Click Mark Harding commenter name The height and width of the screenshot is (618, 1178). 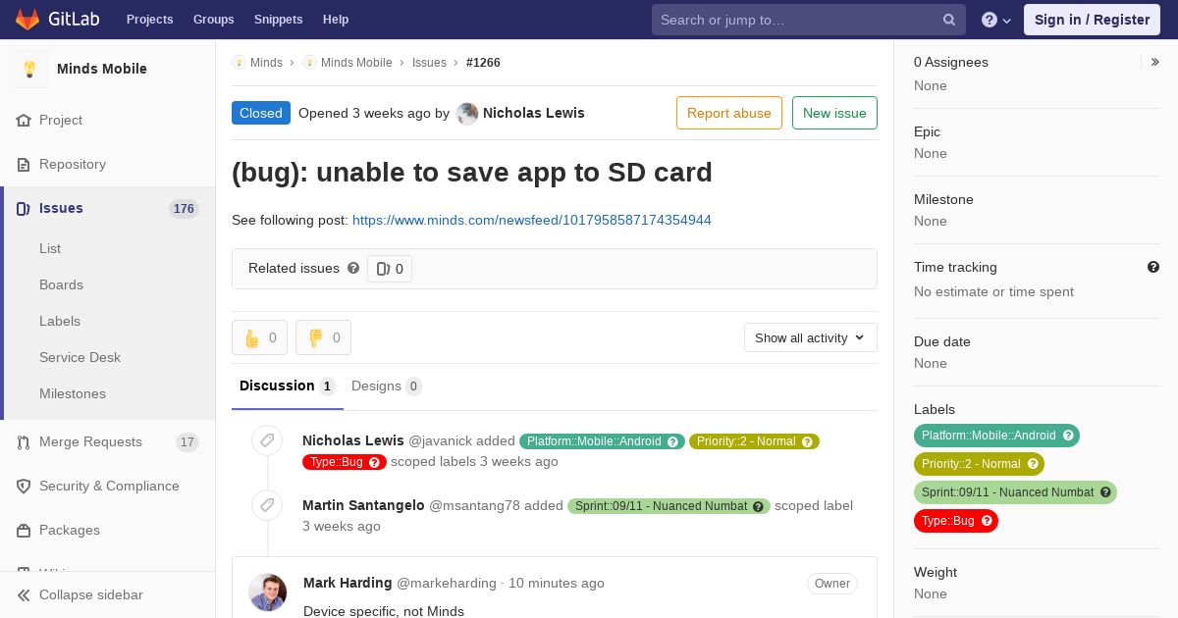coord(348,583)
